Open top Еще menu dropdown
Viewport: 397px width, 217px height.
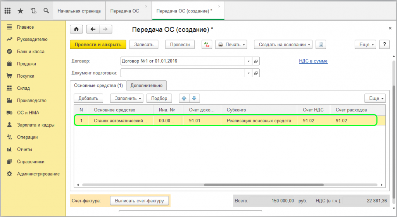click(x=365, y=45)
